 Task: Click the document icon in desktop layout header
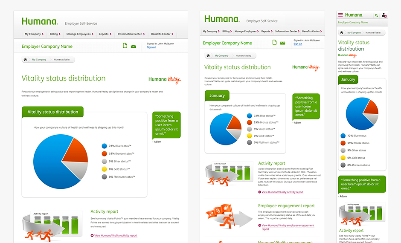point(125,46)
